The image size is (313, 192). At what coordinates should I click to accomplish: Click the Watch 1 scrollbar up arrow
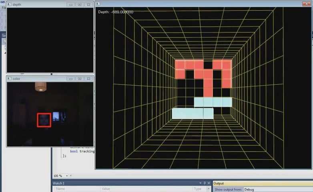[209, 189]
